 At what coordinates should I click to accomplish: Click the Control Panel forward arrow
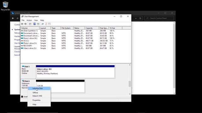17,18
